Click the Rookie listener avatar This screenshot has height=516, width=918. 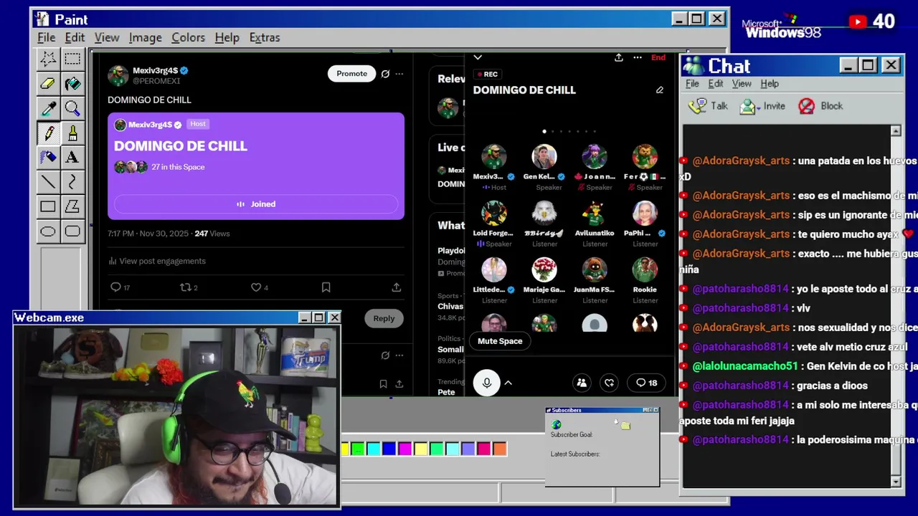[645, 269]
